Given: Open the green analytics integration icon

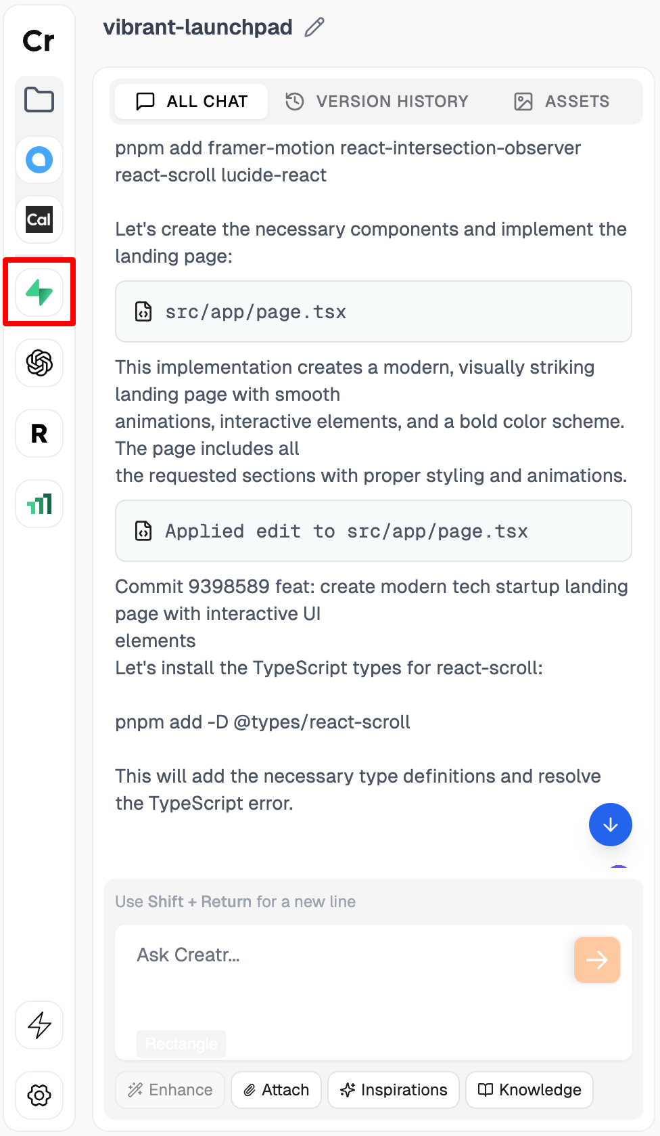Looking at the screenshot, I should coord(39,504).
